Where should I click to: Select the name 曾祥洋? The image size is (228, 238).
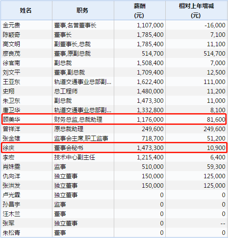tap(11, 129)
